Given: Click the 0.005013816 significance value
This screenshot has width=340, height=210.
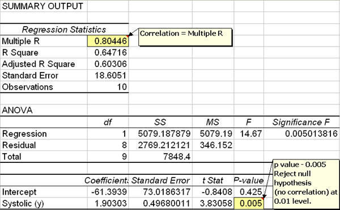Looking at the screenshot, I should [301, 134].
